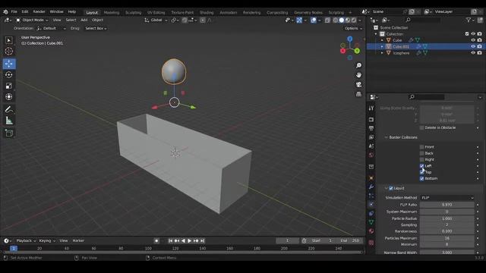Uncheck Collection exclude checkbox in outliner
Image resolution: width=486 pixels, height=273 pixels.
coord(467,33)
